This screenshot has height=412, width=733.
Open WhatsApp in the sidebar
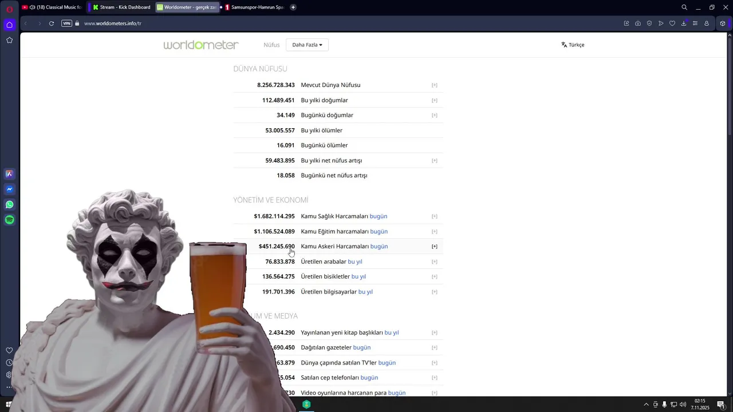click(9, 204)
